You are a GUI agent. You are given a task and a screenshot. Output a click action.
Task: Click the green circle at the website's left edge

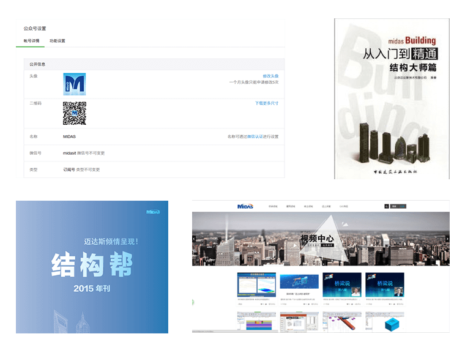pos(193,303)
